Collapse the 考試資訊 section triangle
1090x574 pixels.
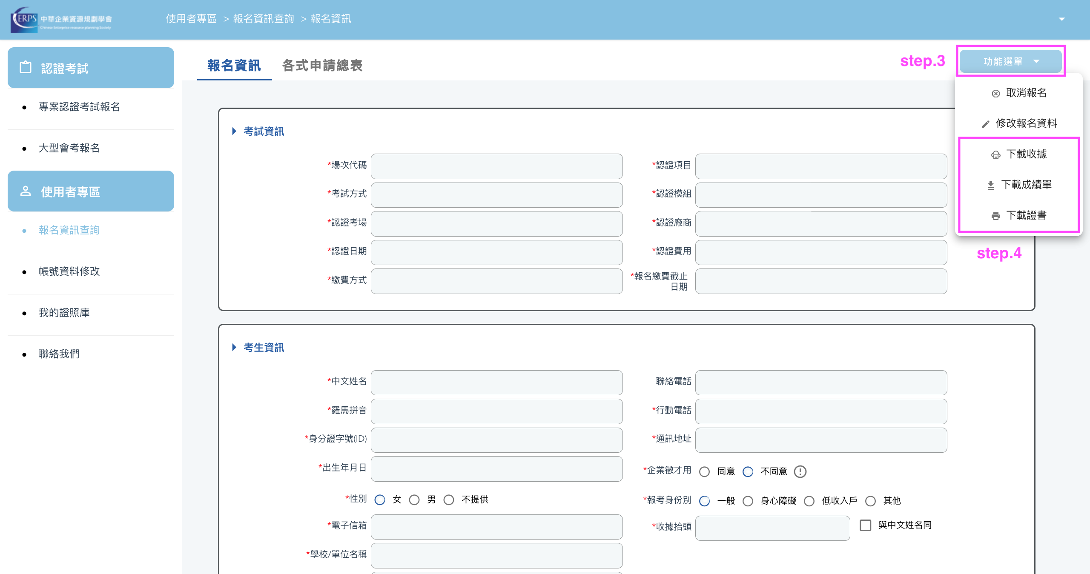234,131
